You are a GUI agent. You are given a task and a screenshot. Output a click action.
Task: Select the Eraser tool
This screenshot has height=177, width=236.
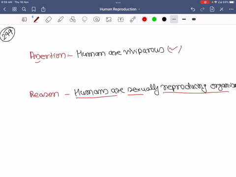click(x=49, y=19)
